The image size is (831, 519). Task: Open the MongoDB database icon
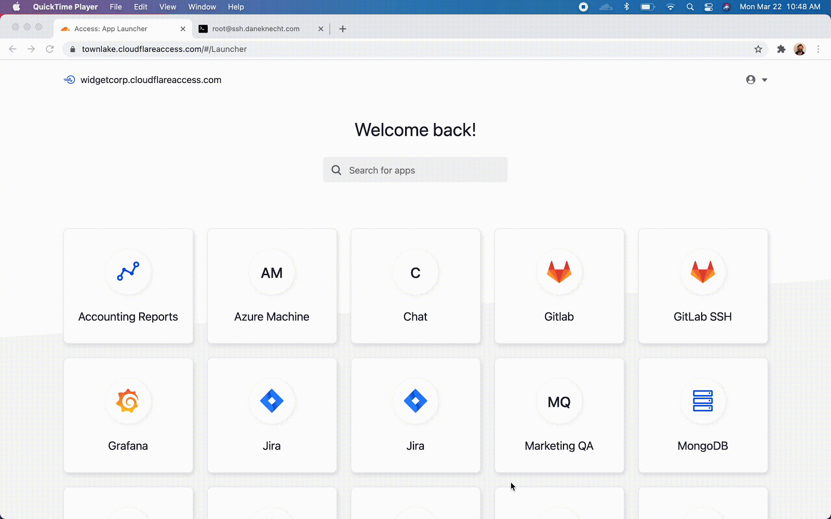point(703,401)
